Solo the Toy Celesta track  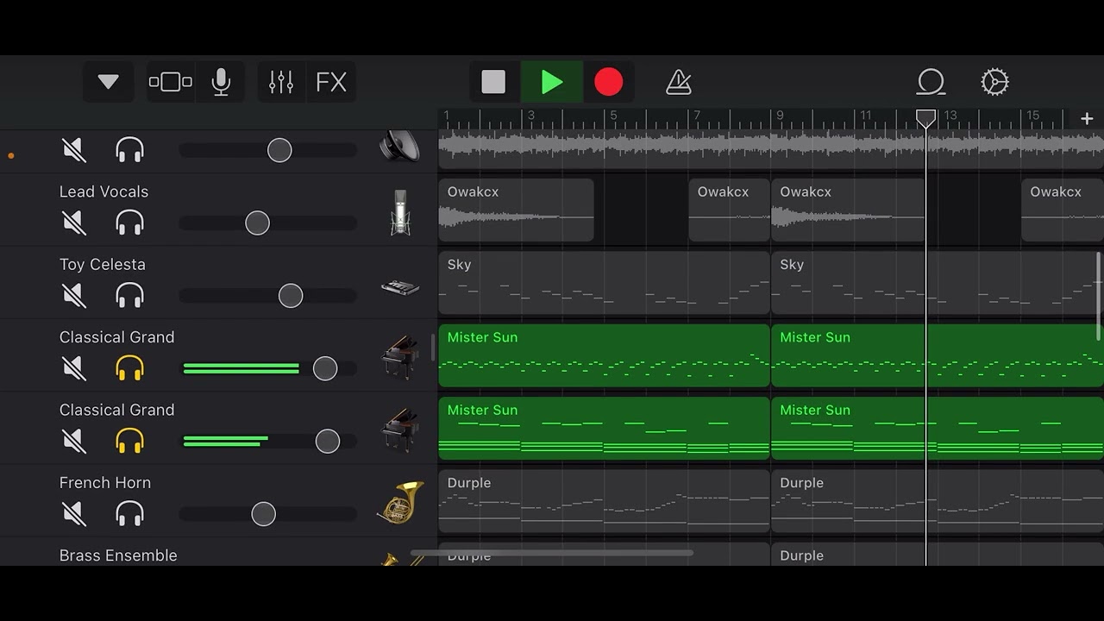129,296
